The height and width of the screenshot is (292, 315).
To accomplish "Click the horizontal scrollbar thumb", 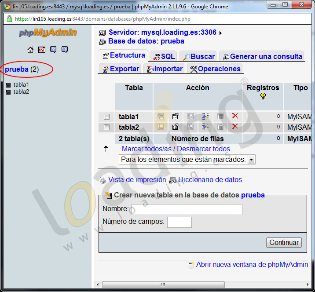I will [x=163, y=285].
